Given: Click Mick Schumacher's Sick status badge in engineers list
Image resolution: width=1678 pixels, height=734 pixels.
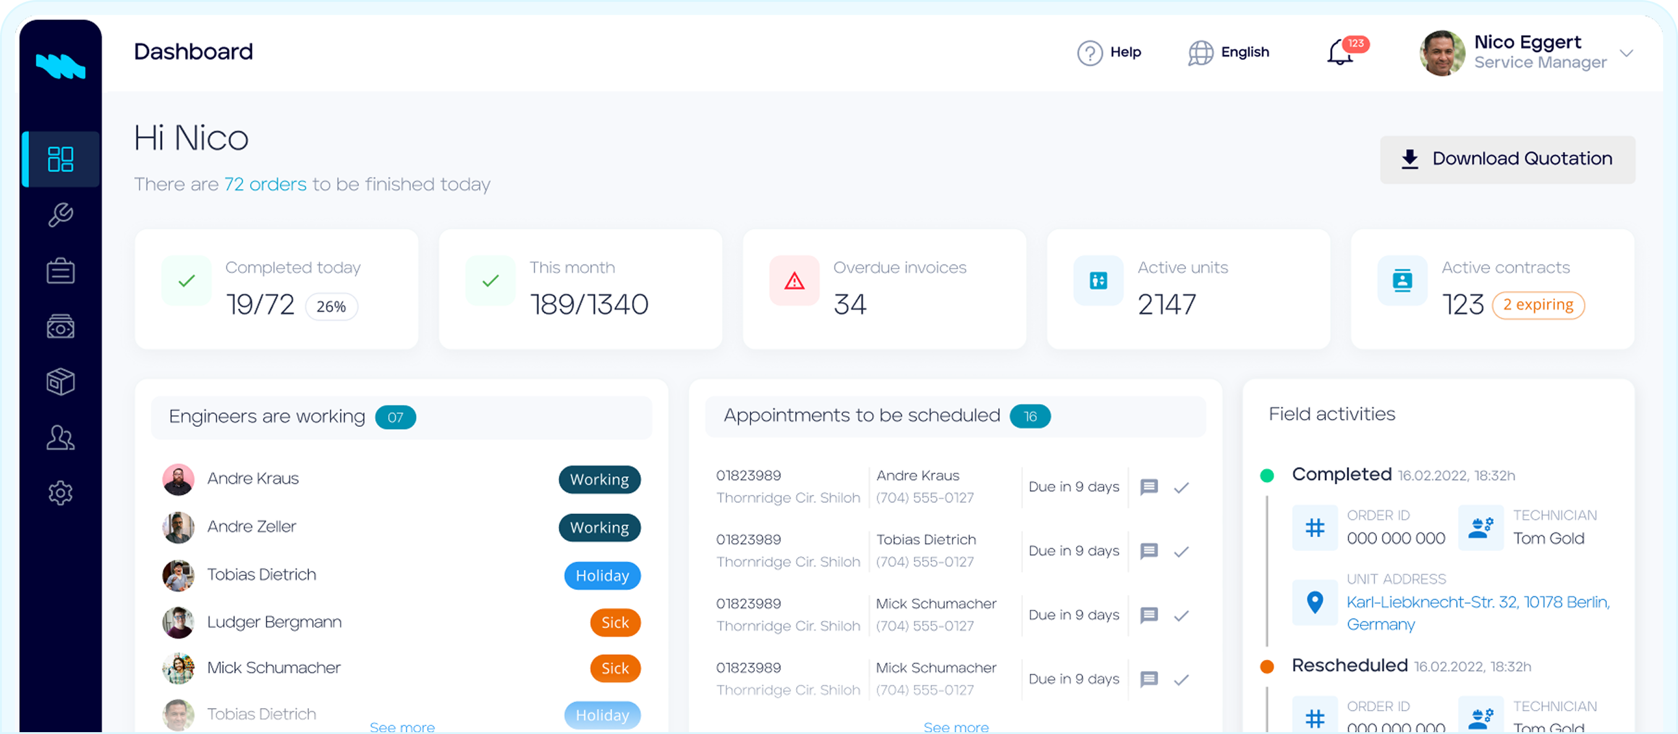Looking at the screenshot, I should click(x=615, y=669).
